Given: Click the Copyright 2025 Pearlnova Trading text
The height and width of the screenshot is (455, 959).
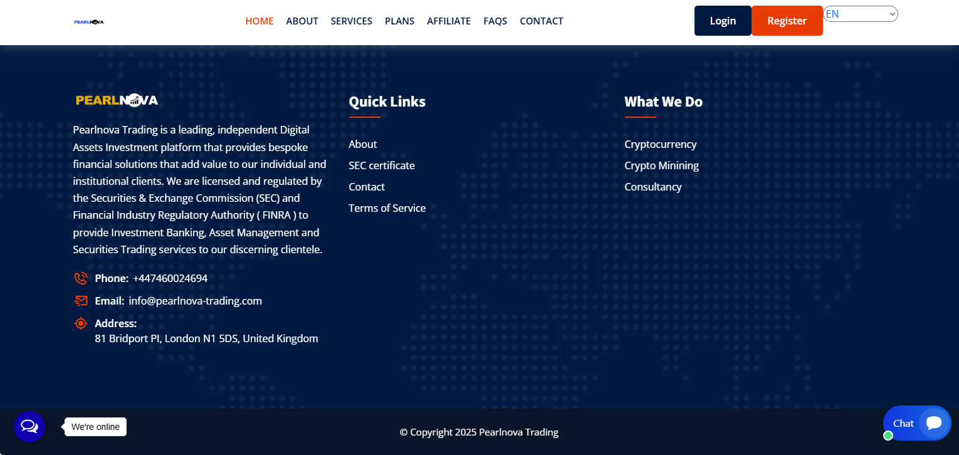Looking at the screenshot, I should 479,432.
